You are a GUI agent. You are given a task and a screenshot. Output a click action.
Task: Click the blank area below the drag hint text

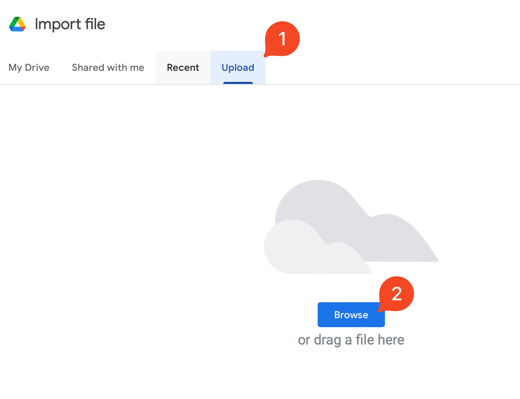pyautogui.click(x=351, y=375)
